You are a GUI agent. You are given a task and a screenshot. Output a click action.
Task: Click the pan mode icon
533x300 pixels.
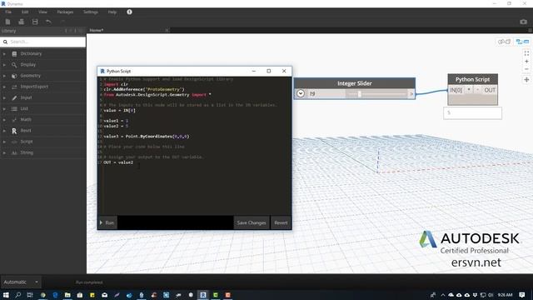[x=526, y=80]
